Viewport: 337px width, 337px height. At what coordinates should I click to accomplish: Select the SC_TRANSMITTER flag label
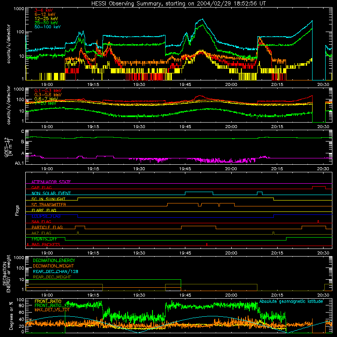tap(49, 205)
